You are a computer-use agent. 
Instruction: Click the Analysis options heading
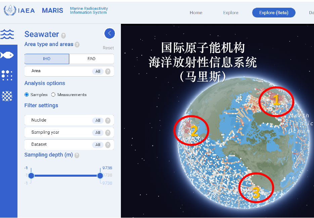pos(45,83)
